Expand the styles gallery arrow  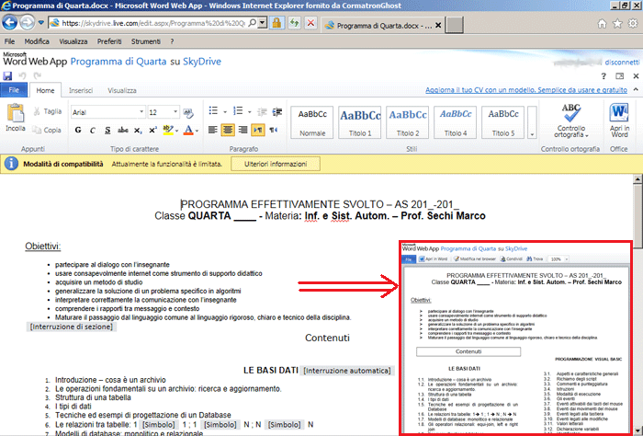[532, 122]
